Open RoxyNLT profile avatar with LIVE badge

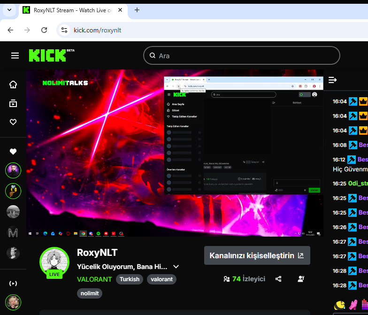click(x=54, y=262)
